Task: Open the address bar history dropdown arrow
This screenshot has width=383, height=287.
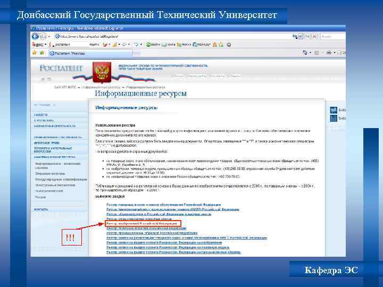Action: point(301,36)
